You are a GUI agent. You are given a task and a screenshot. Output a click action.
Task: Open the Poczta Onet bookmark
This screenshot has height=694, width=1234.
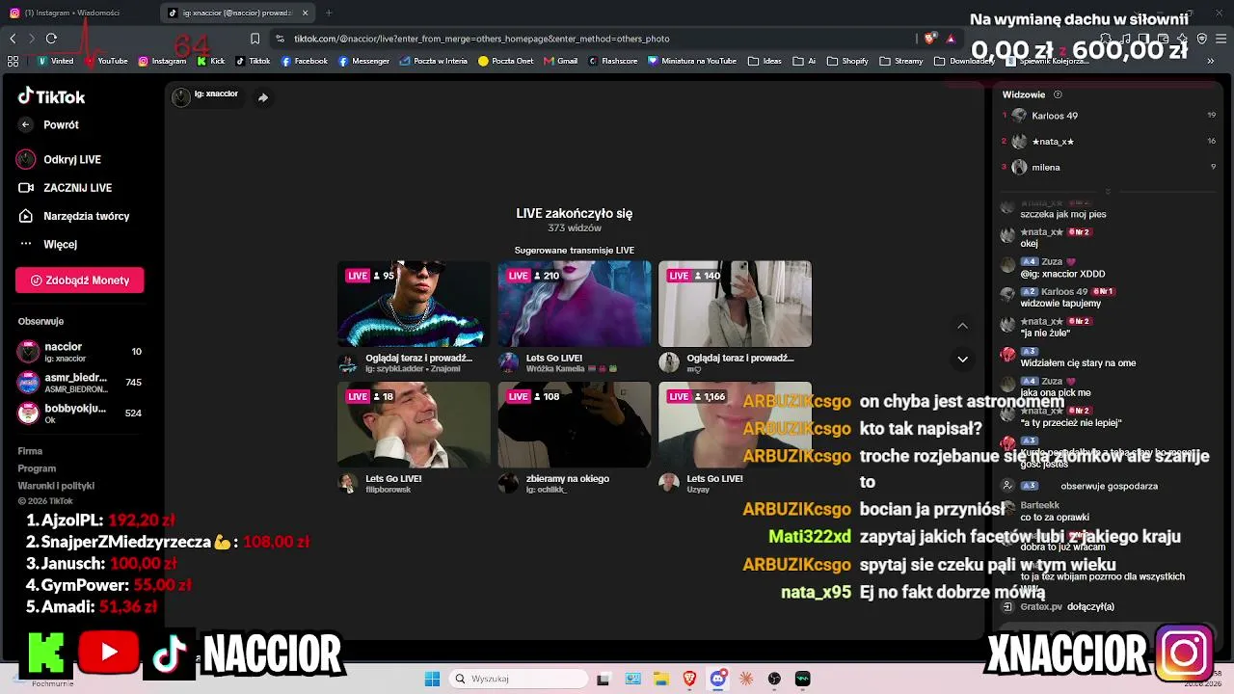(x=506, y=61)
